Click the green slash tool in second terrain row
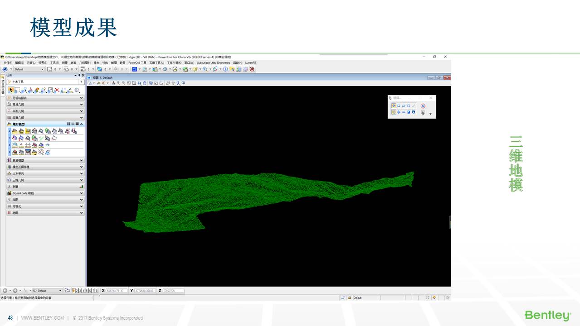 (x=41, y=139)
